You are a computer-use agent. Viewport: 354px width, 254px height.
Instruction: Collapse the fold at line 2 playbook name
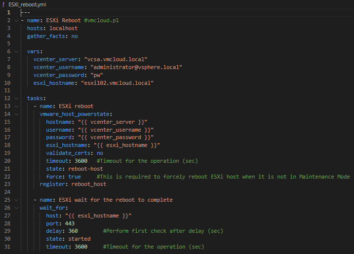click(x=16, y=20)
